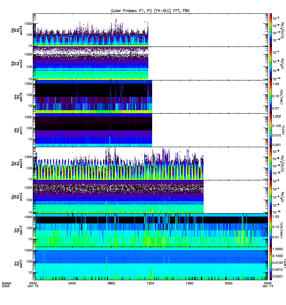Click the color bar beside thb fbk scm1 panel

(271, 130)
